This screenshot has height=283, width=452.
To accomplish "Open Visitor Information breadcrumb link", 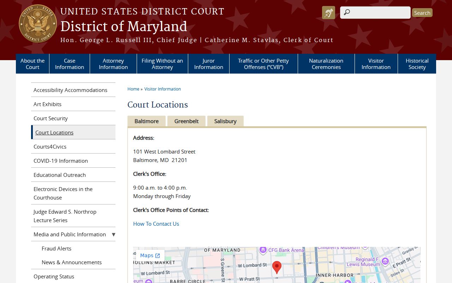I will point(162,89).
